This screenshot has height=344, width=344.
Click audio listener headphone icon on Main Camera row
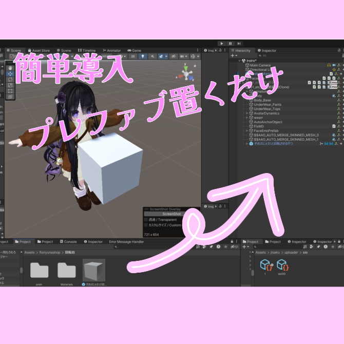329,65
